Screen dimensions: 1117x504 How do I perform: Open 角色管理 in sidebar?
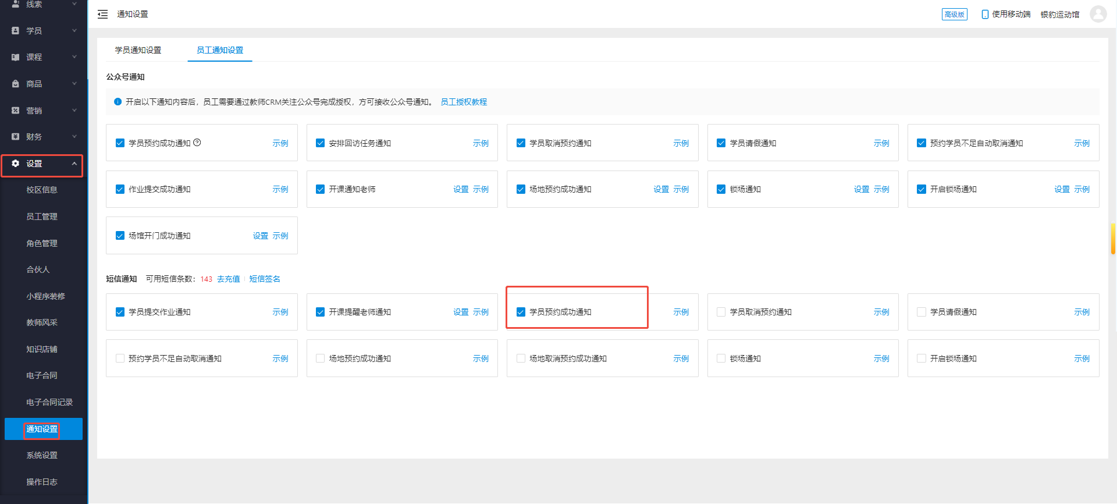pyautogui.click(x=42, y=243)
